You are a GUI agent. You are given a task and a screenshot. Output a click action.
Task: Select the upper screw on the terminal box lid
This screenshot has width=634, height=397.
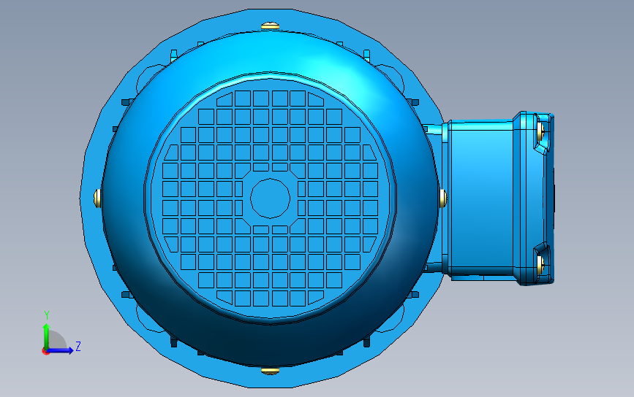coord(540,130)
